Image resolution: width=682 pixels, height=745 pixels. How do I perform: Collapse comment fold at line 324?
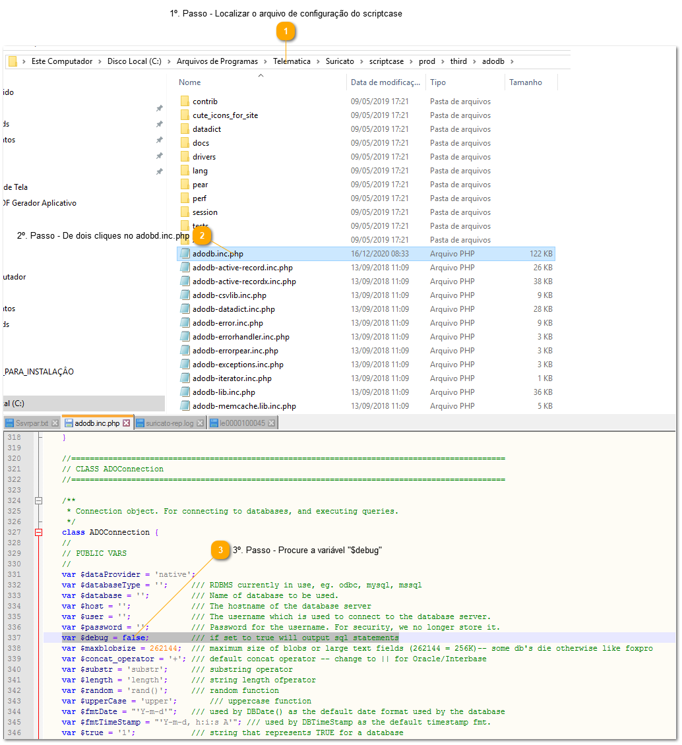38,500
